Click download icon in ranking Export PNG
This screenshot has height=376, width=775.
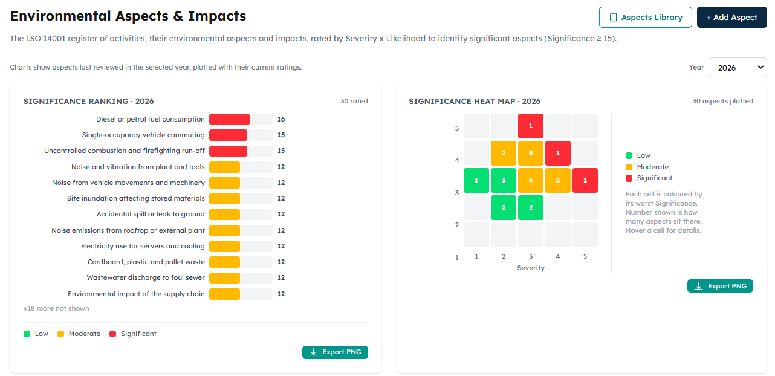click(313, 352)
